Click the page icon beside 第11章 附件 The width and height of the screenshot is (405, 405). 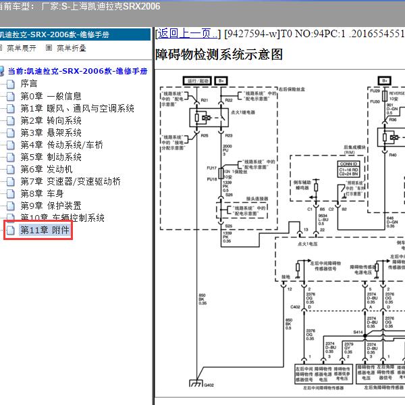11,230
